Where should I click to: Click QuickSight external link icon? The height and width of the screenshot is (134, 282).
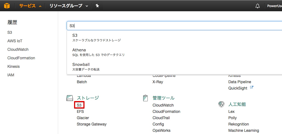(252, 88)
